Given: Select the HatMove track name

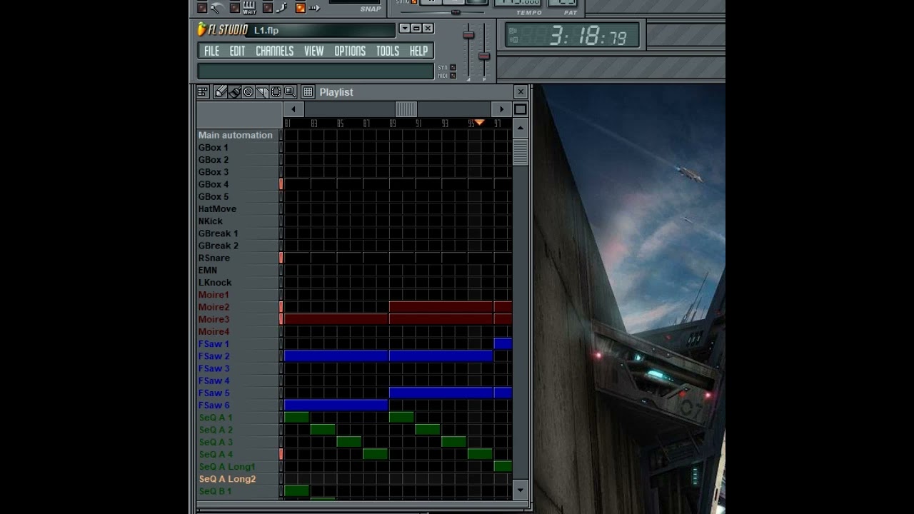Looking at the screenshot, I should coord(217,209).
